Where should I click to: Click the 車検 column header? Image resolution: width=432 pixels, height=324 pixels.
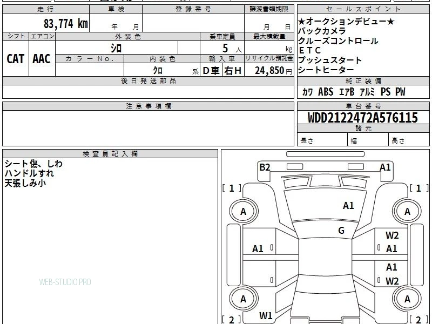tap(116, 9)
